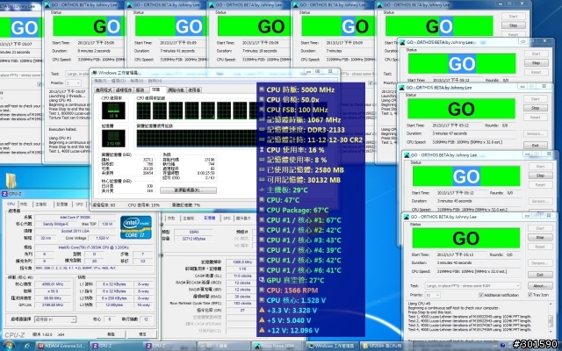This screenshot has width=562, height=351.
Task: Click warning icon beside +5 V reading
Action: tap(262, 320)
